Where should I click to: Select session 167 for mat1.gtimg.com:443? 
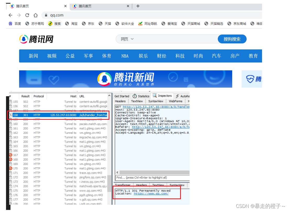tap(58, 155)
